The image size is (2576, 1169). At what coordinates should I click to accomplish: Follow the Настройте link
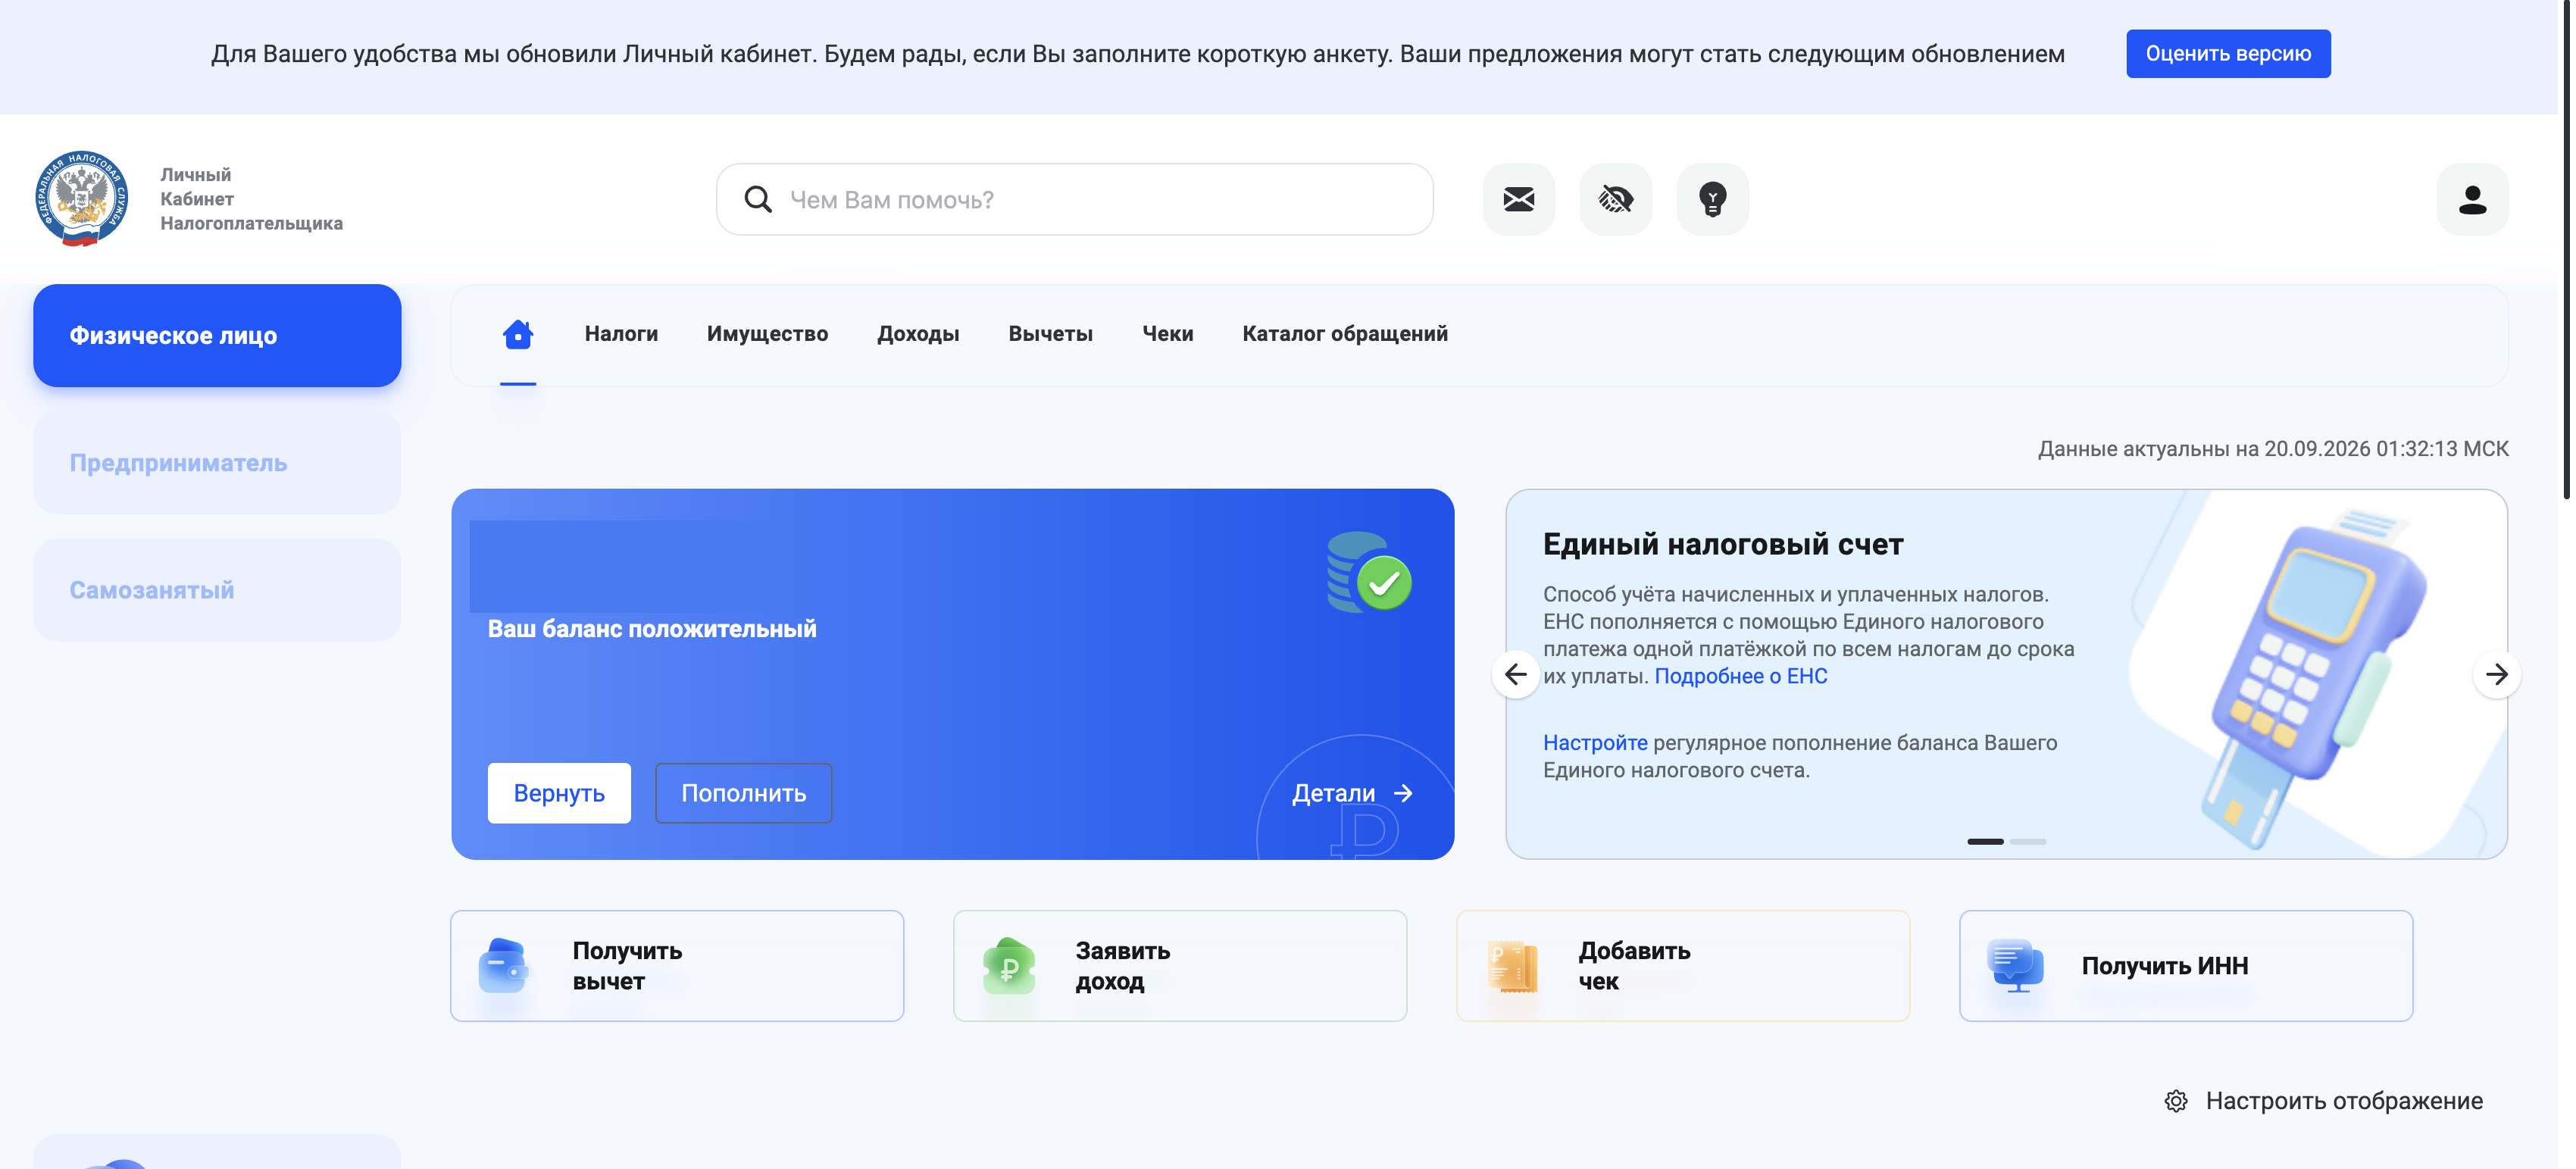(x=1594, y=743)
